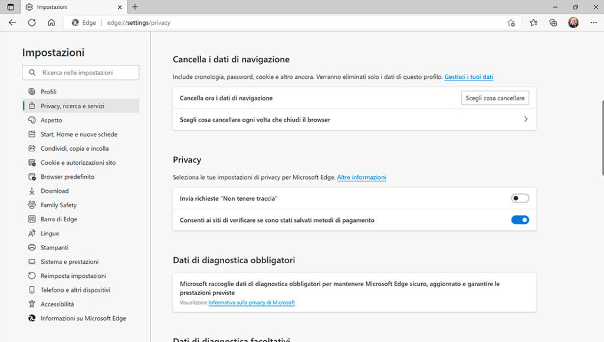Reload the page with the refresh icon

(x=32, y=23)
